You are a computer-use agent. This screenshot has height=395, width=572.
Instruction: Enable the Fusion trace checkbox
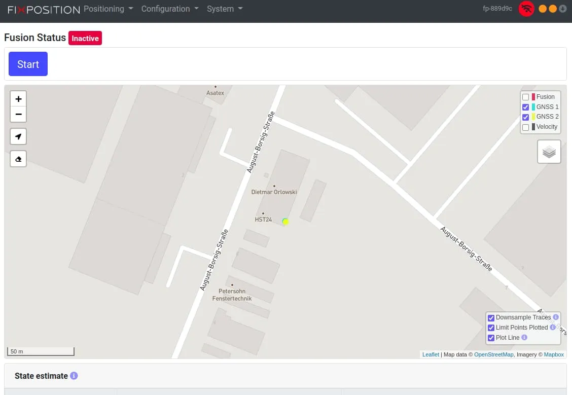(525, 97)
